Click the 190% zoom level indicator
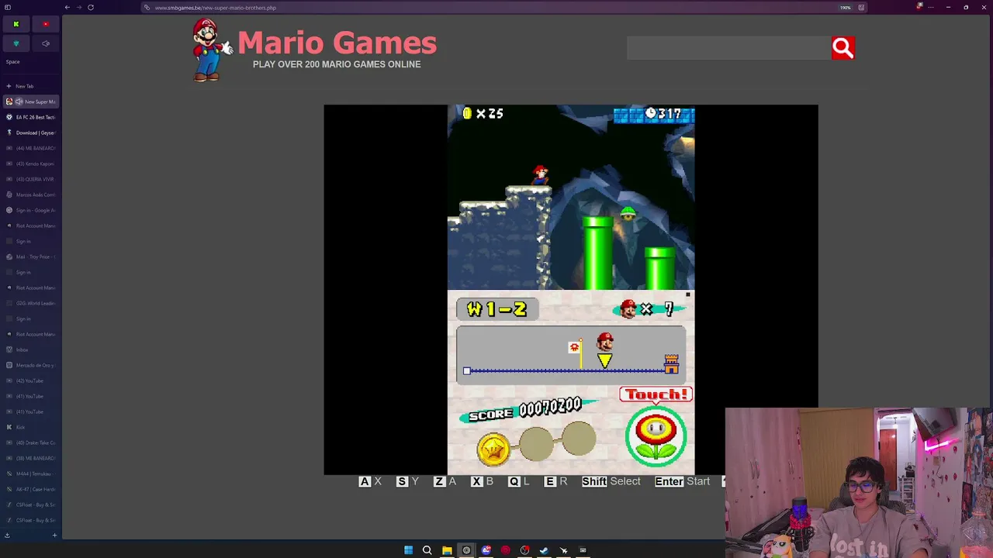993x558 pixels. pos(845,8)
